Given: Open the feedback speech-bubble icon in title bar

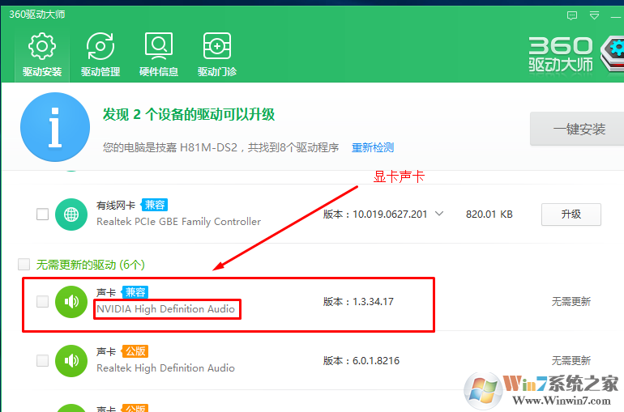Looking at the screenshot, I should tap(572, 15).
